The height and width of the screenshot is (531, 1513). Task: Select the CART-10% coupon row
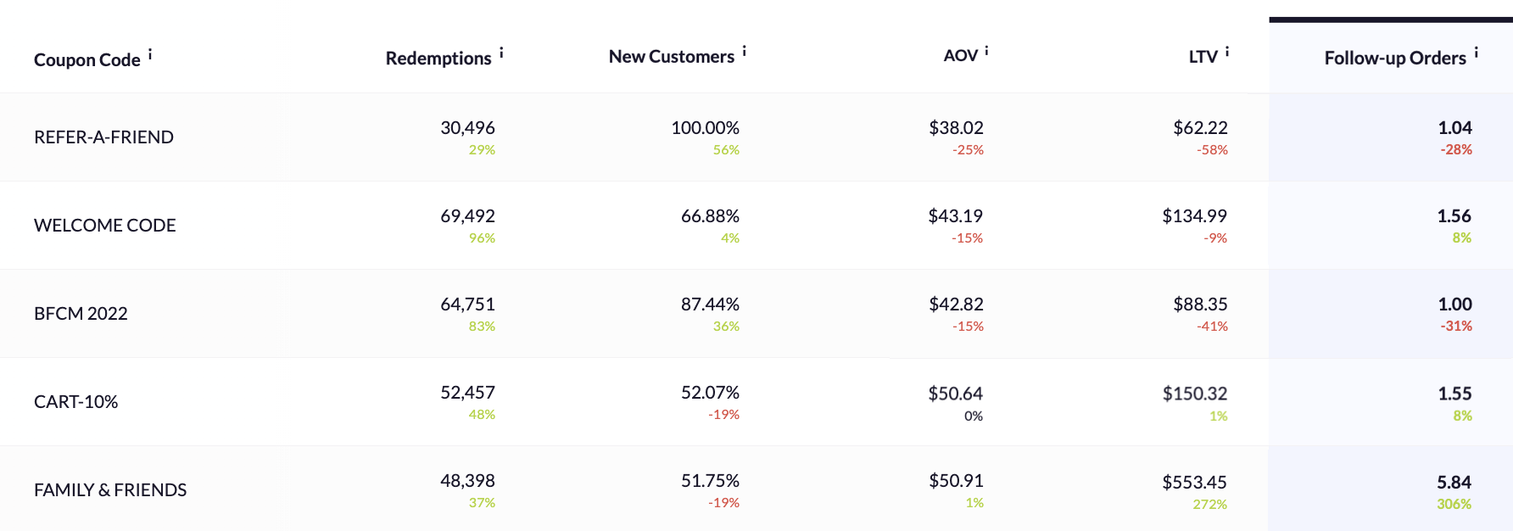point(75,402)
